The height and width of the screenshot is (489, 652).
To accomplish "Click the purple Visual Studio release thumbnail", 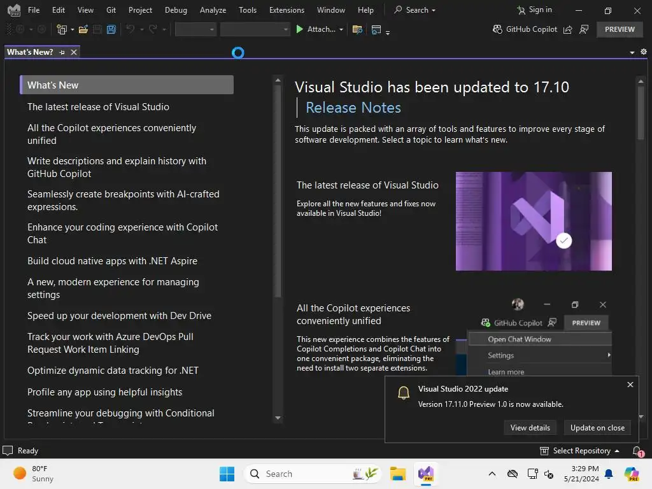I will pos(534,221).
